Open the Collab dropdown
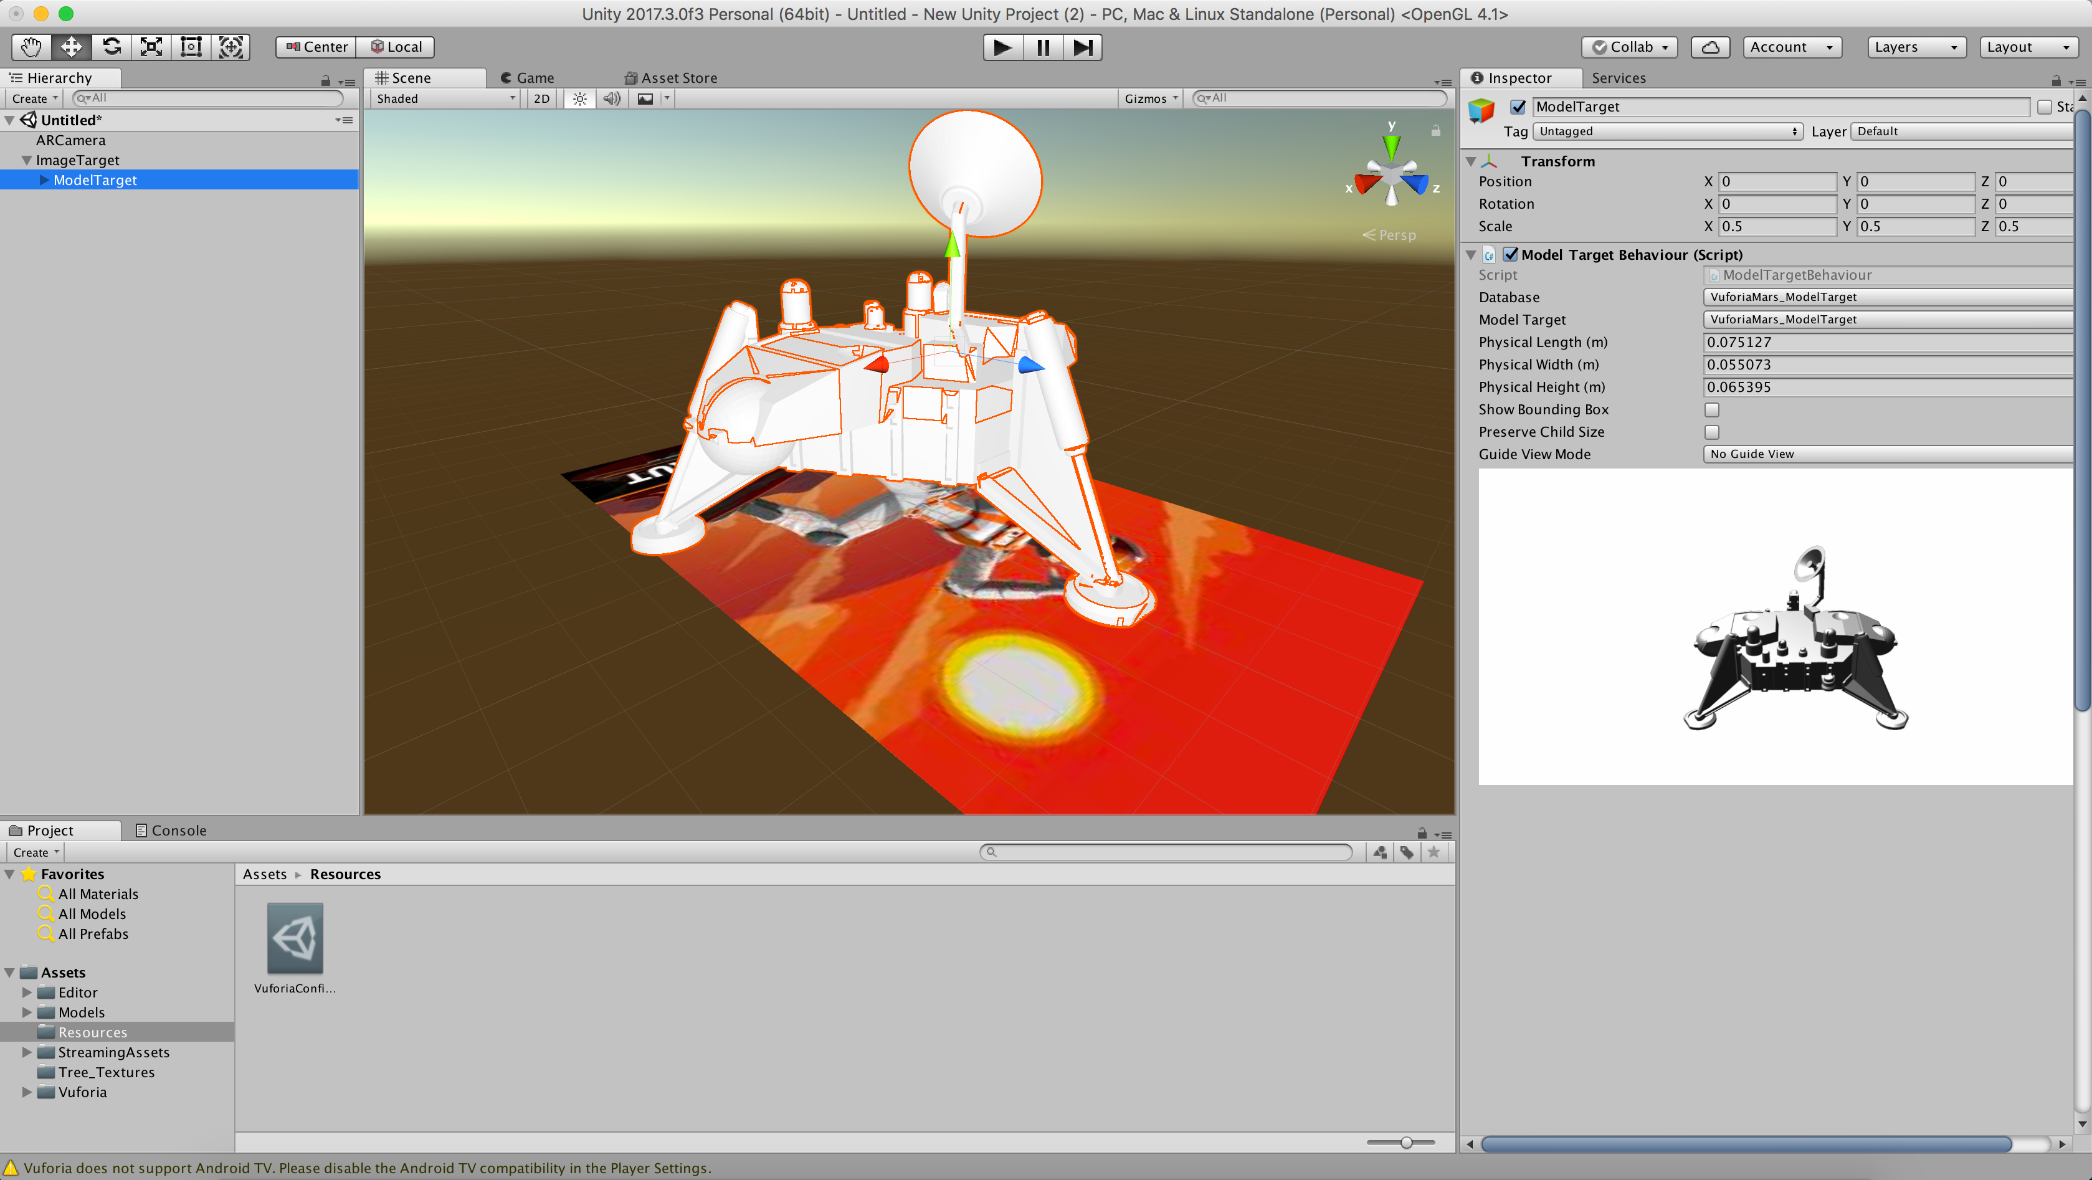This screenshot has width=2092, height=1180. tap(1630, 47)
